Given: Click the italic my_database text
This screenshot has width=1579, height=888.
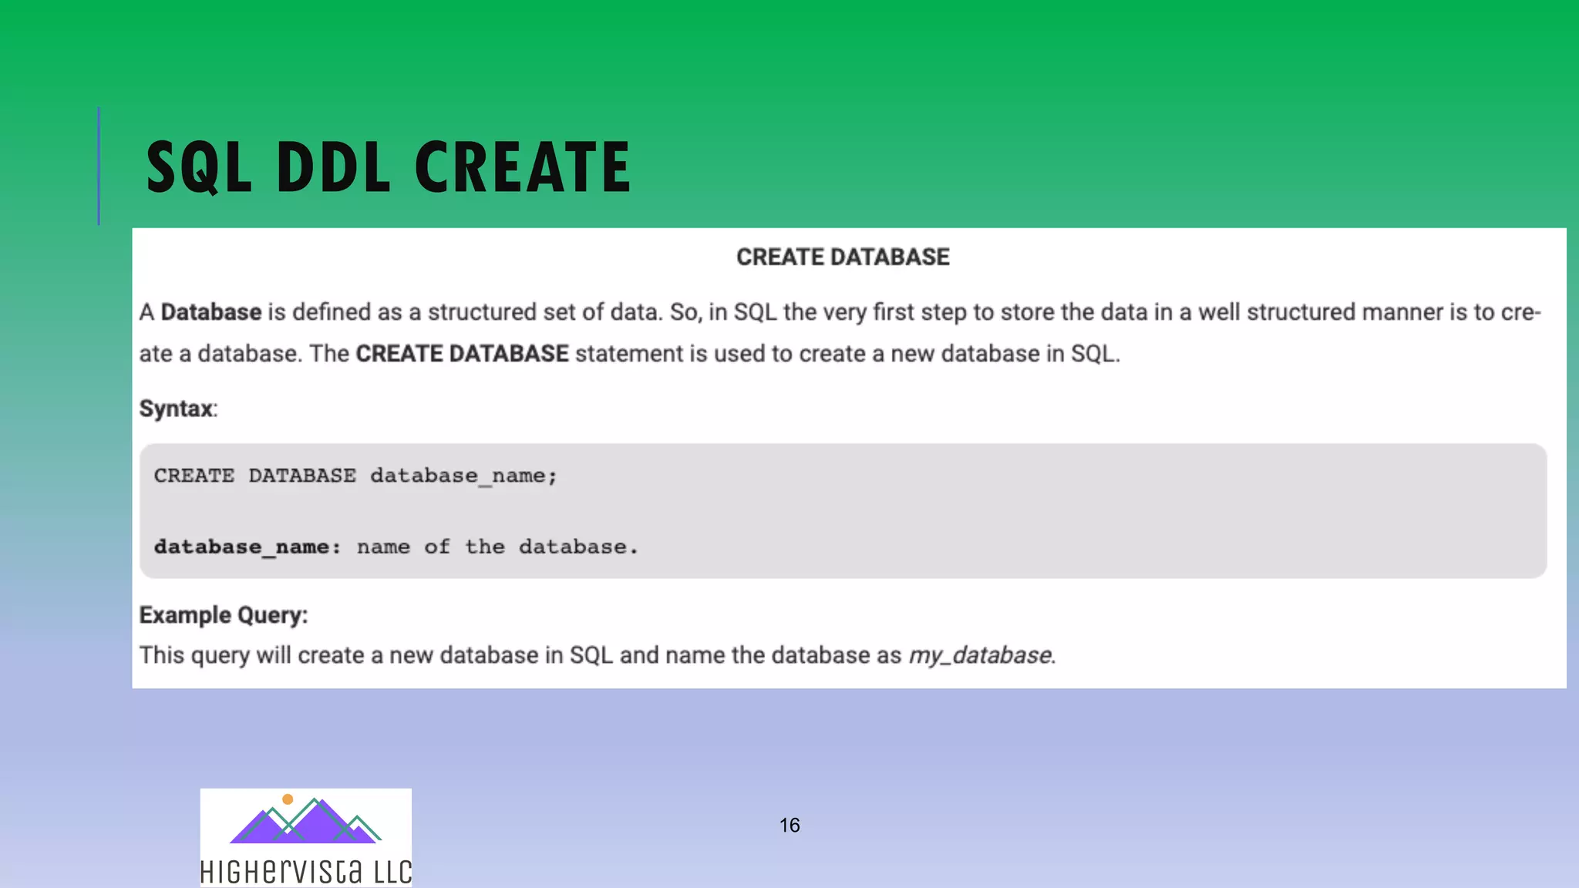Looking at the screenshot, I should pos(980,655).
